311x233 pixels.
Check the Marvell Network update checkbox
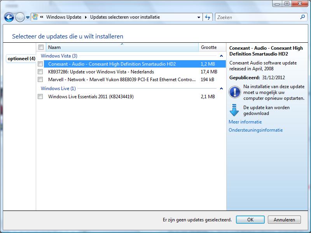click(x=40, y=80)
